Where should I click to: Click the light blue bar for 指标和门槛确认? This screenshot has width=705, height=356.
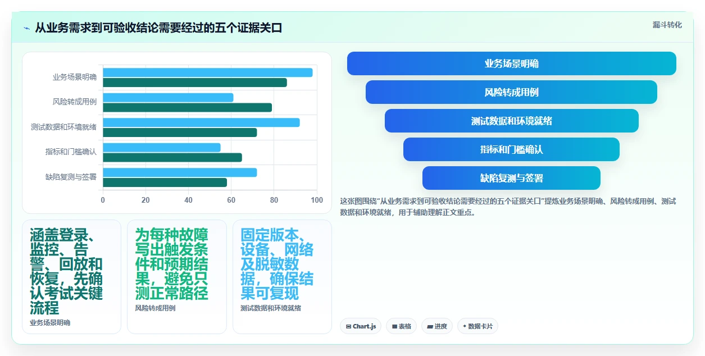[162, 148]
